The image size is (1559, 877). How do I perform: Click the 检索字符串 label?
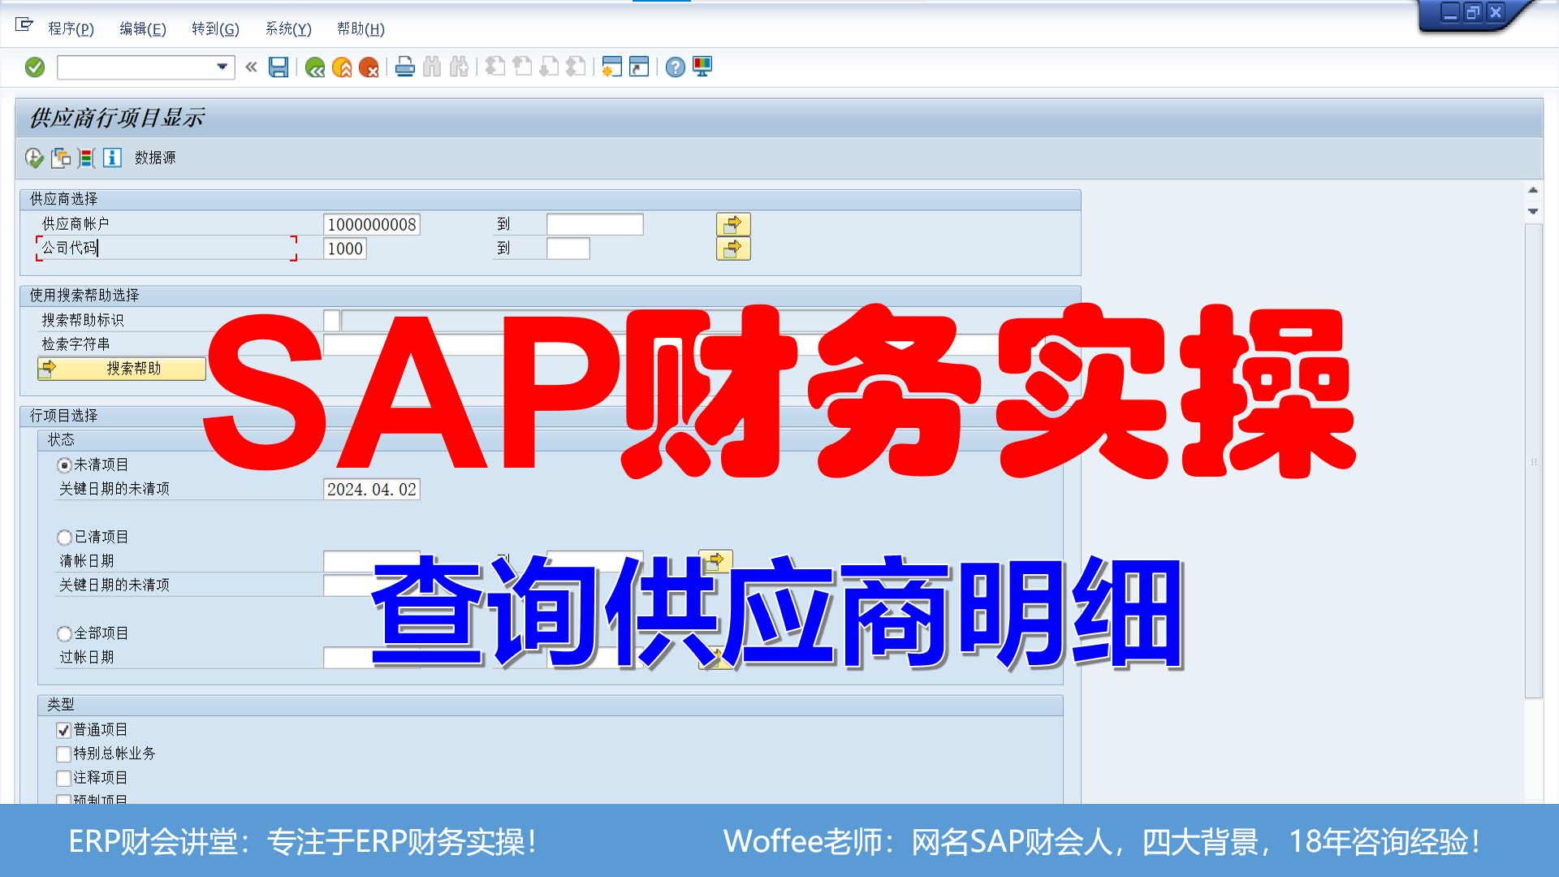point(76,344)
